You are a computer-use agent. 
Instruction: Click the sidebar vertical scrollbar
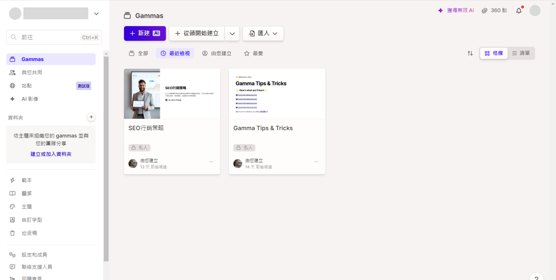[x=106, y=159]
